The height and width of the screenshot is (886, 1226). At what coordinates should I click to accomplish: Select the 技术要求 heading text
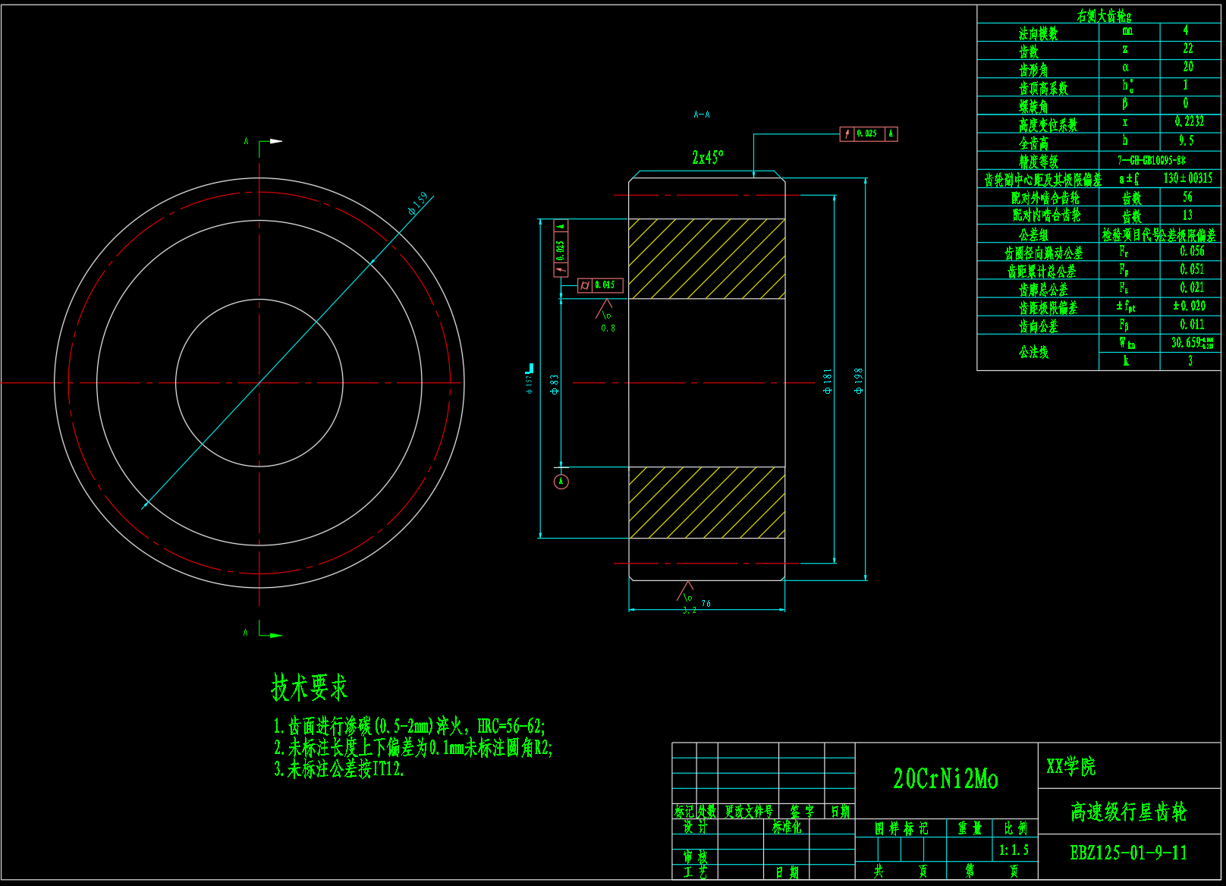pos(310,687)
